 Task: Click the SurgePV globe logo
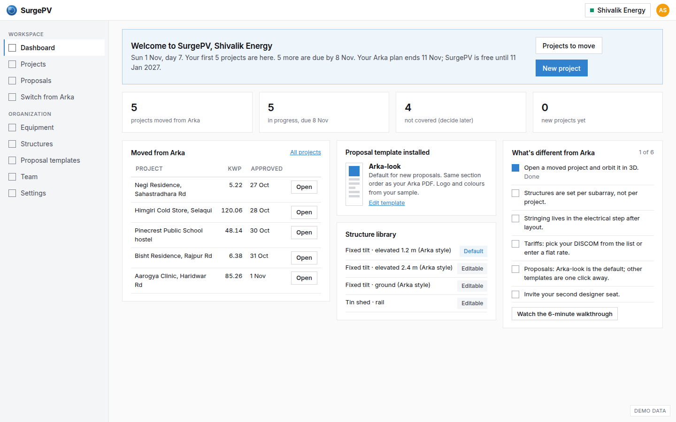(12, 10)
